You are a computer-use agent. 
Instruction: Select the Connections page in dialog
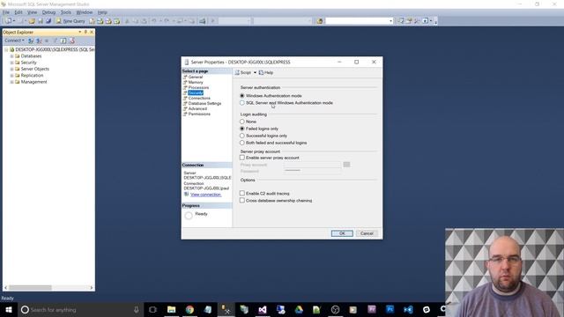(x=199, y=98)
